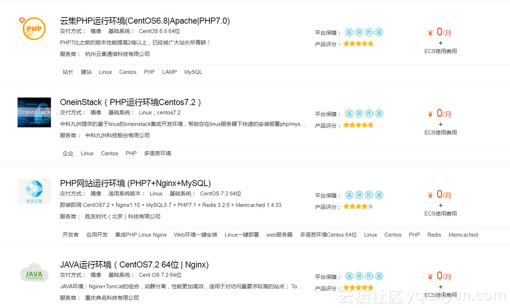510x308 pixels.
Task: Click 优 badge in PHP网站运行环境 row
Action: click(369, 195)
